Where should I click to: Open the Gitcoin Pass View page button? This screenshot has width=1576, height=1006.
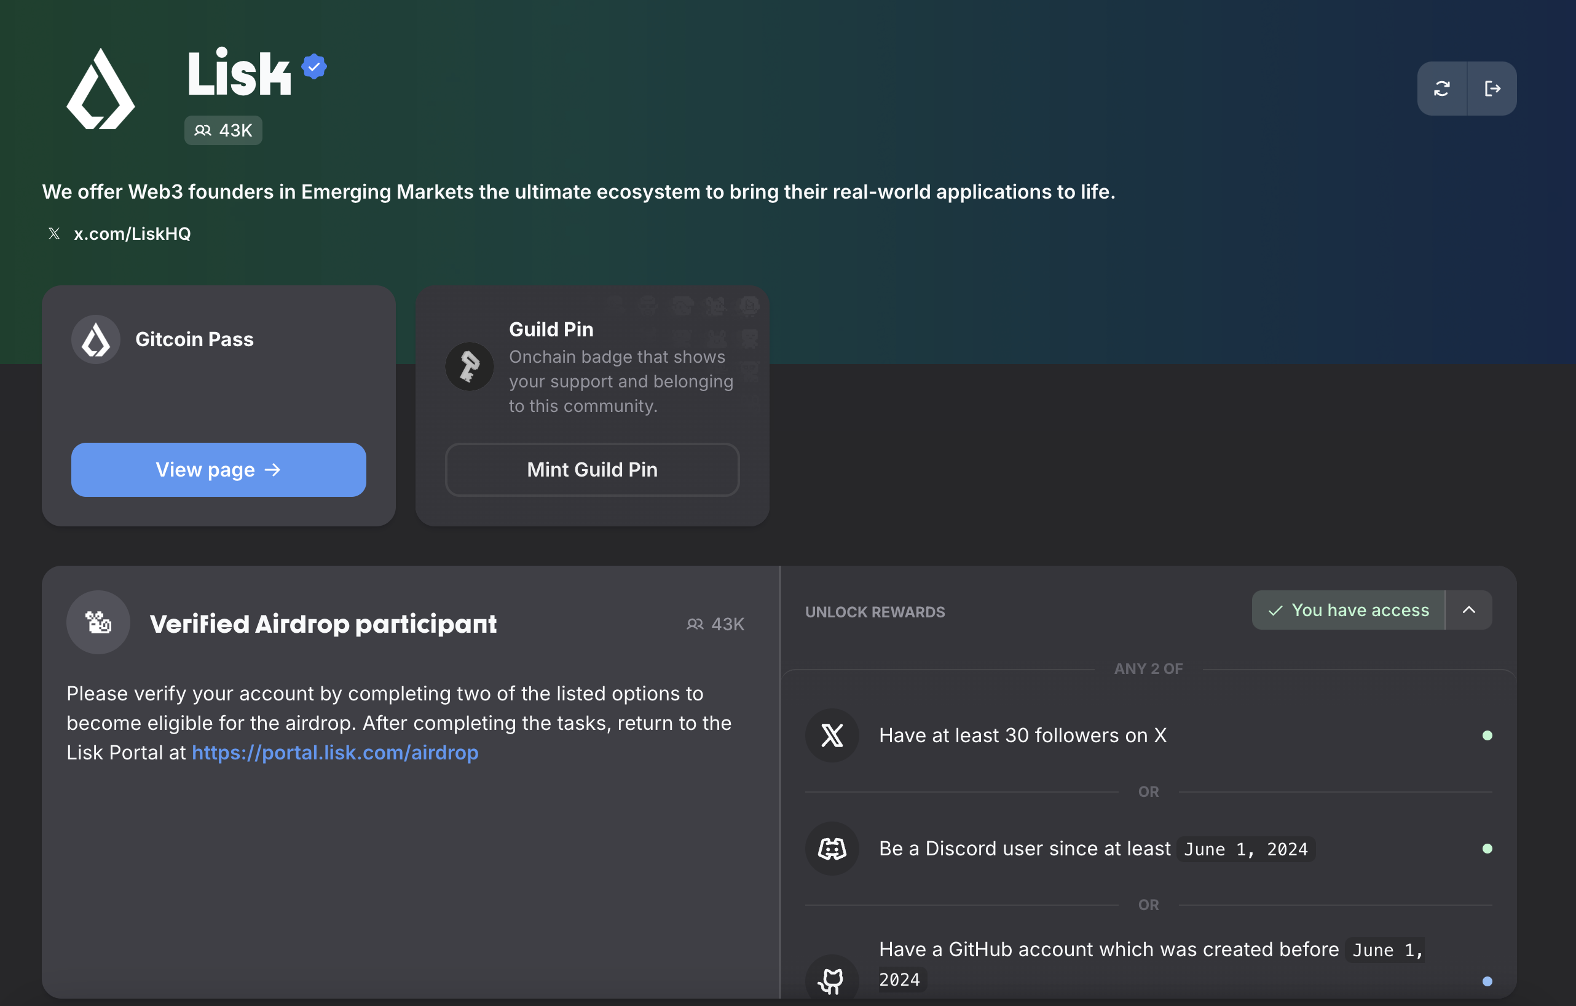(219, 470)
